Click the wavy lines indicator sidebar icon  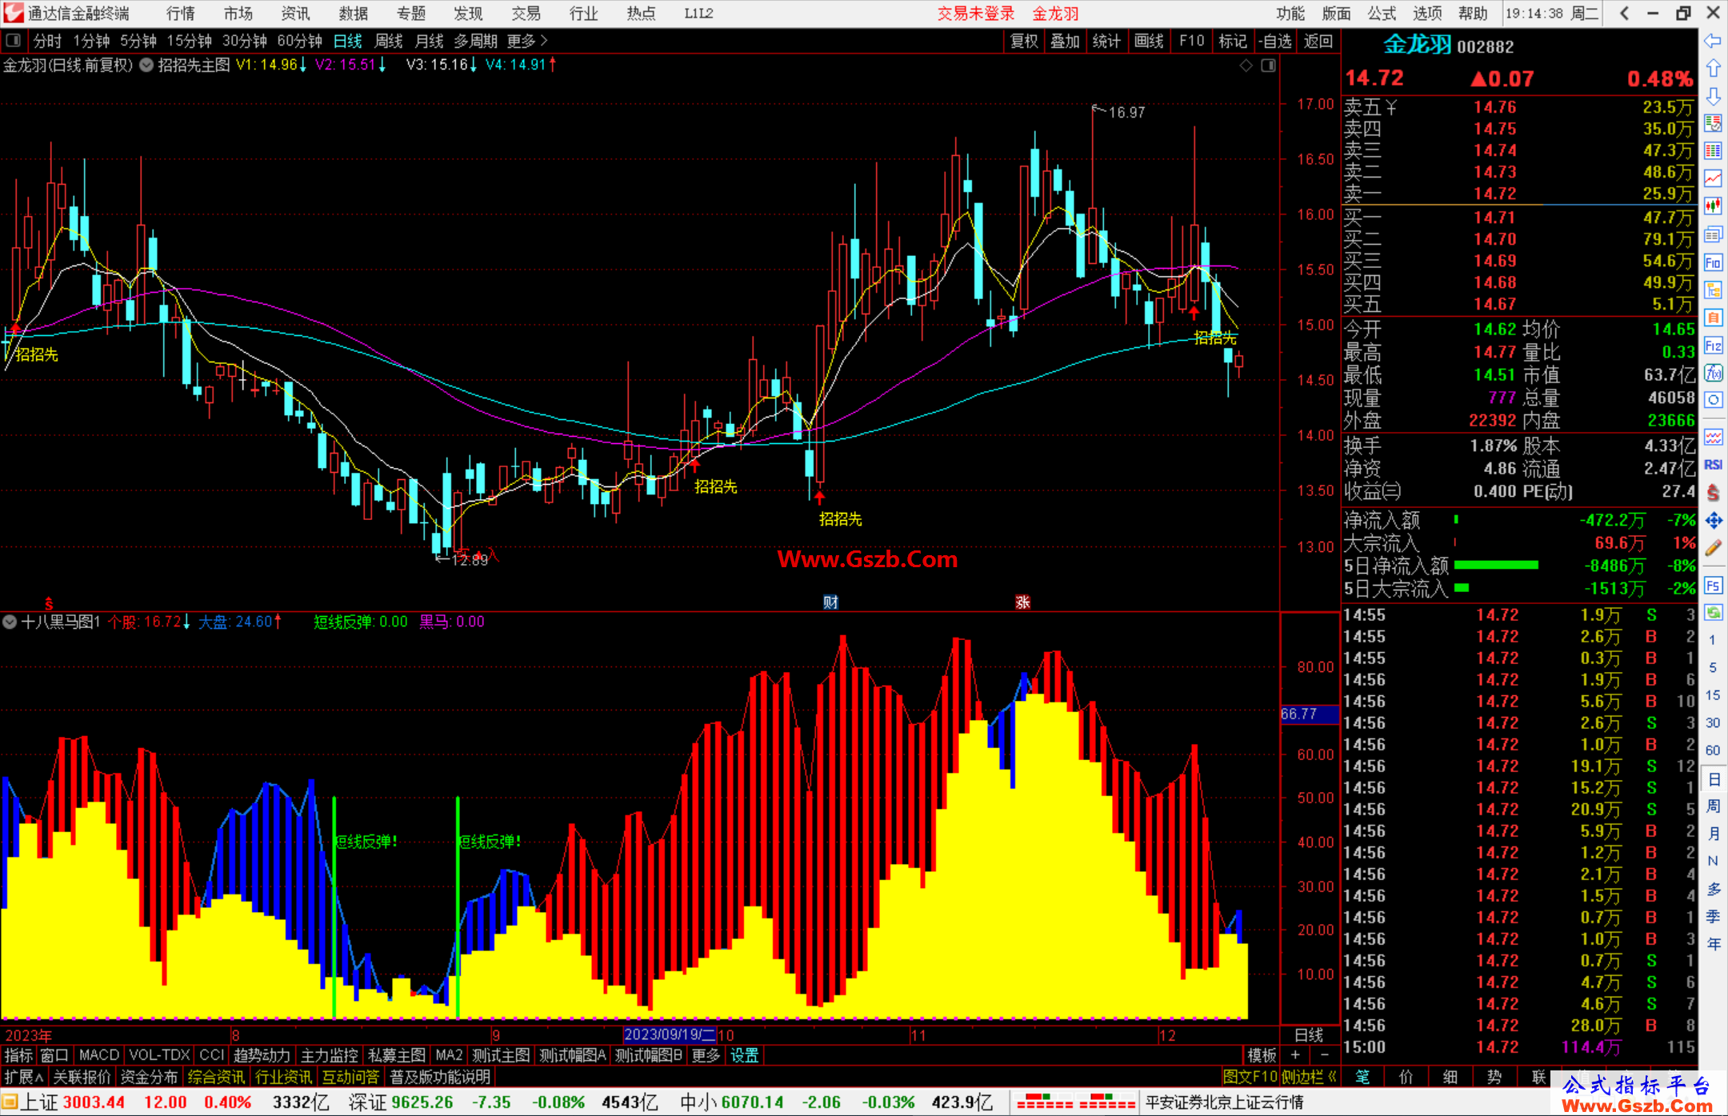click(x=1713, y=437)
